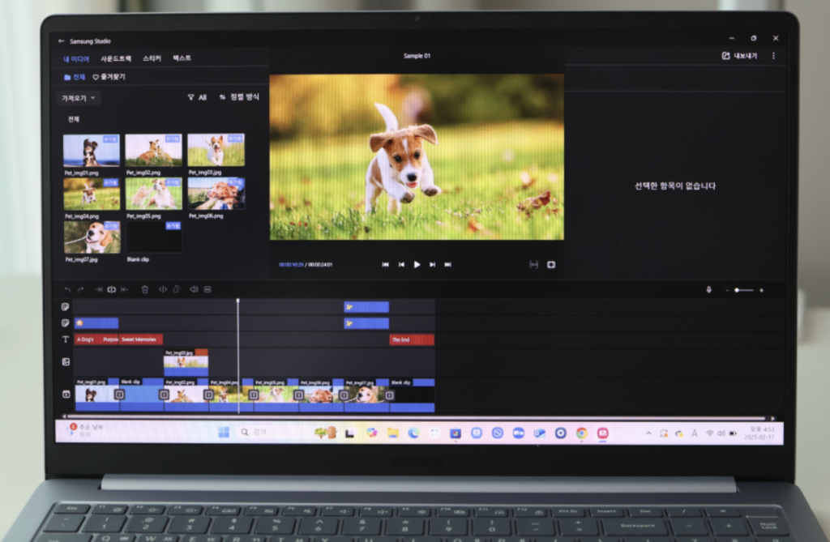The width and height of the screenshot is (830, 542).
Task: Delete the selected clip with the trash icon
Action: point(144,289)
